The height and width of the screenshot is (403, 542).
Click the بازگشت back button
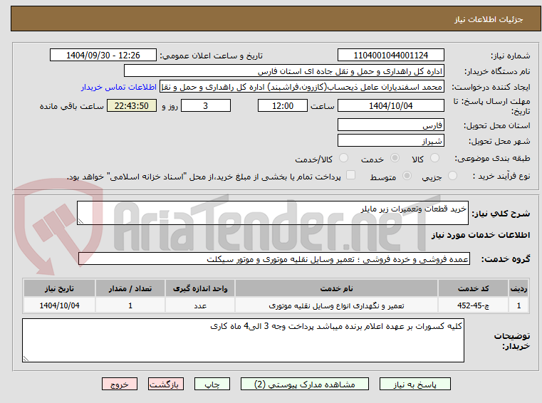[166, 384]
